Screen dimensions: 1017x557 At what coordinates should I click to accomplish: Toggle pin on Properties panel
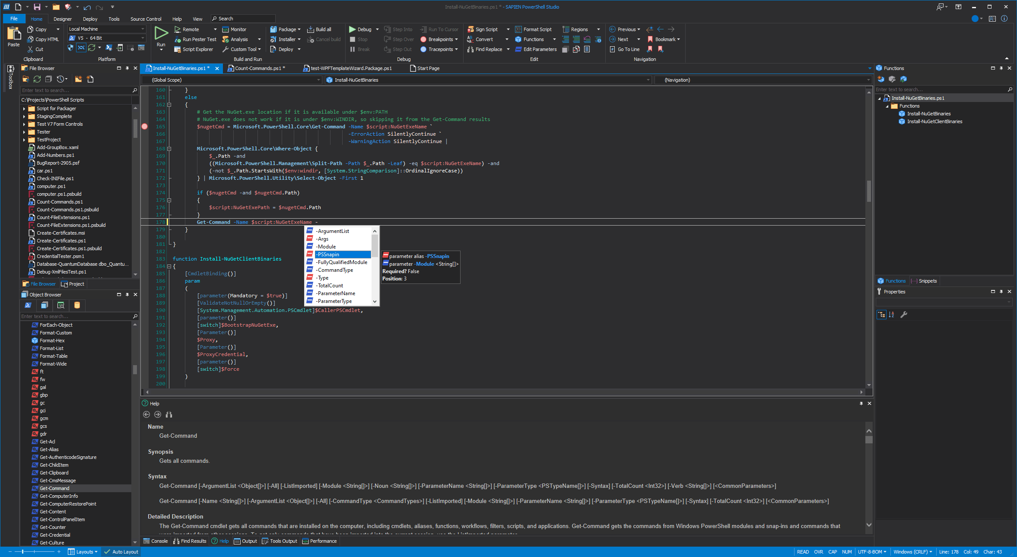click(x=1001, y=292)
